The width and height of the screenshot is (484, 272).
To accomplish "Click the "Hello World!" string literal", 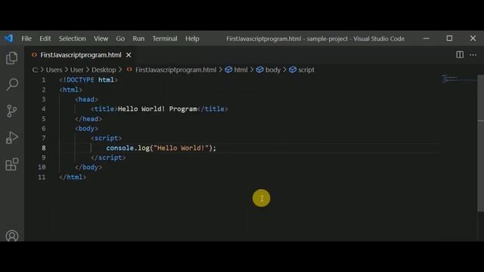I will [x=181, y=148].
